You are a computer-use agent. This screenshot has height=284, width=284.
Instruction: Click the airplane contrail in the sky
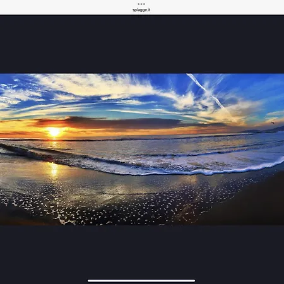[x=205, y=90]
